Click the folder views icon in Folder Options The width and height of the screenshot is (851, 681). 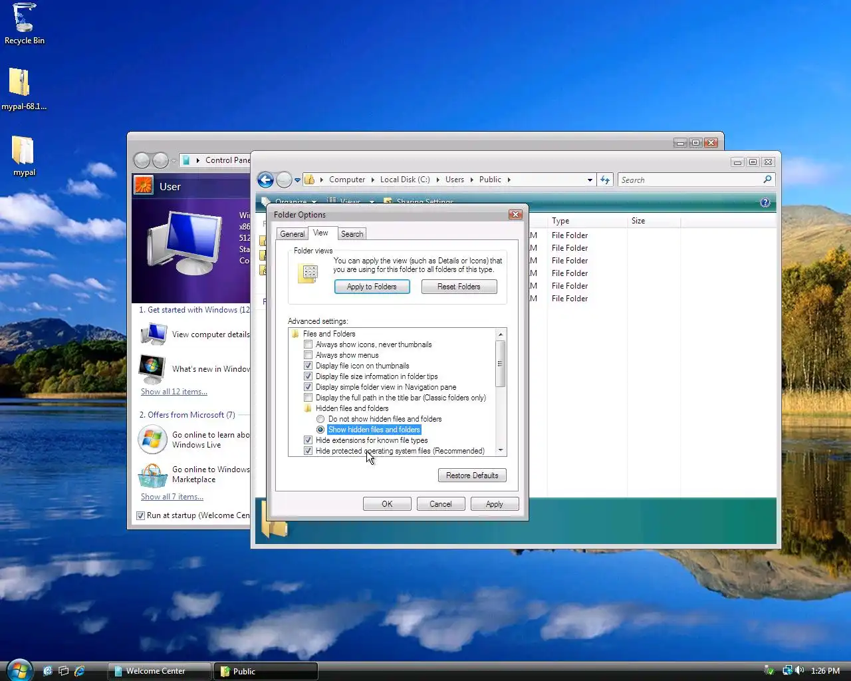coord(308,273)
